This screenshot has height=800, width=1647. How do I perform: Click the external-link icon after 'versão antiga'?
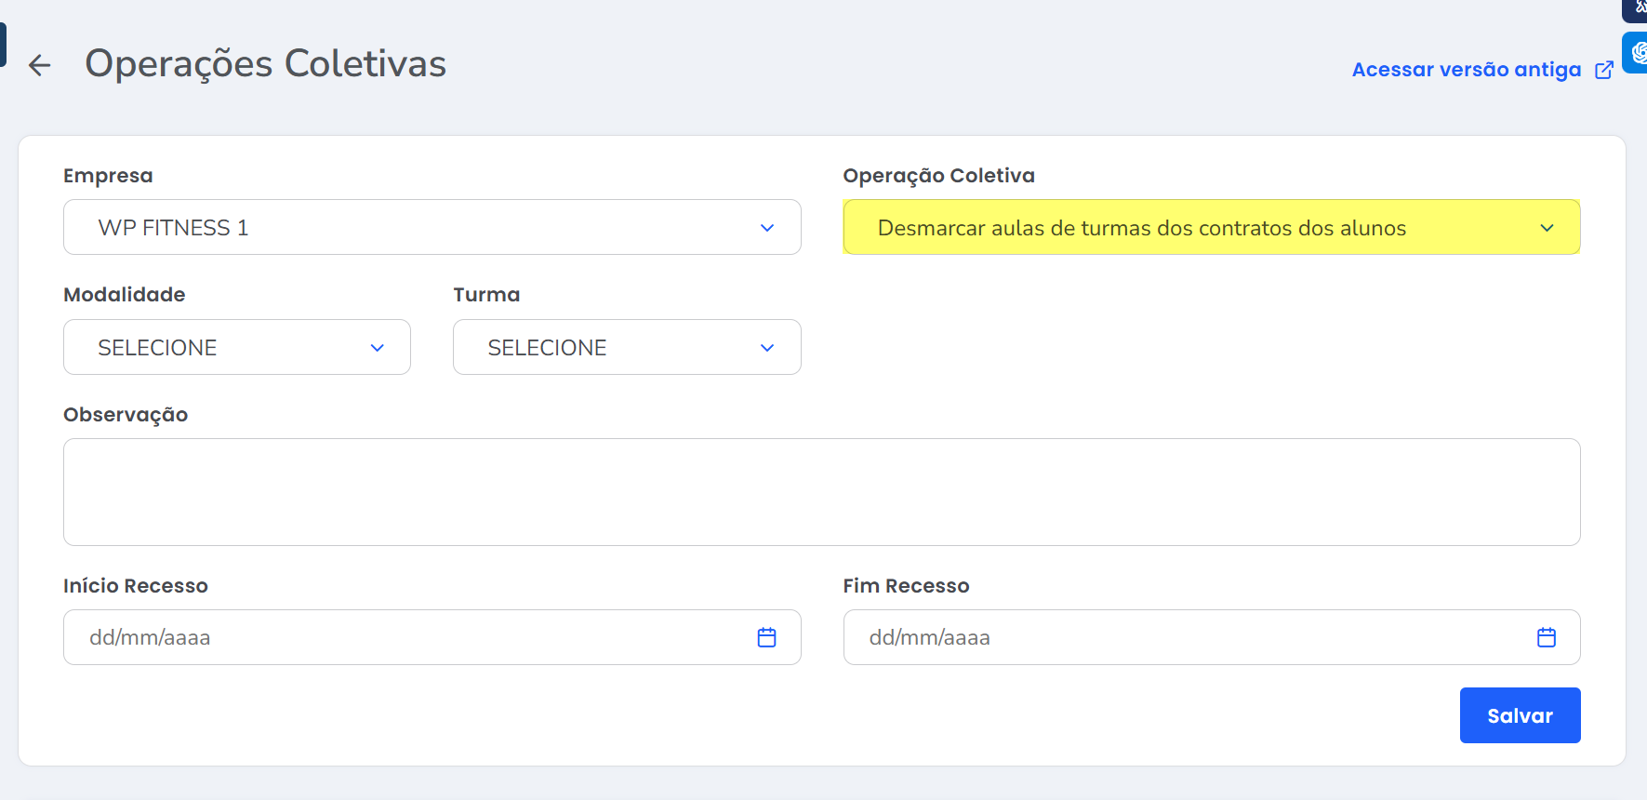point(1604,71)
